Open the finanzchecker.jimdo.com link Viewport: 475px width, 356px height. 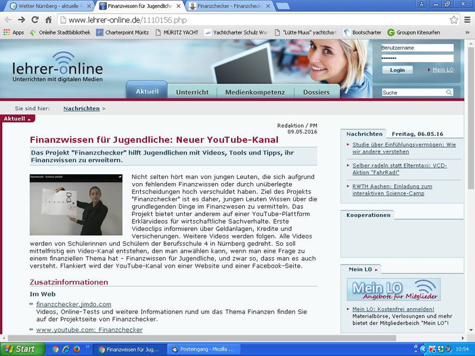(x=74, y=304)
